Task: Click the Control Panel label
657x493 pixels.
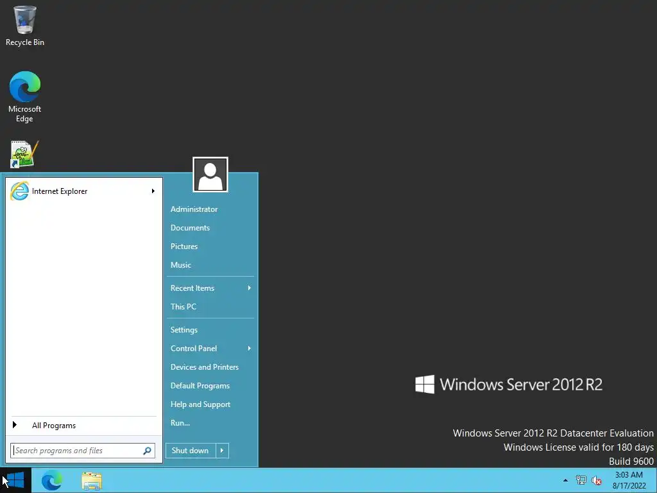Action: click(x=194, y=349)
